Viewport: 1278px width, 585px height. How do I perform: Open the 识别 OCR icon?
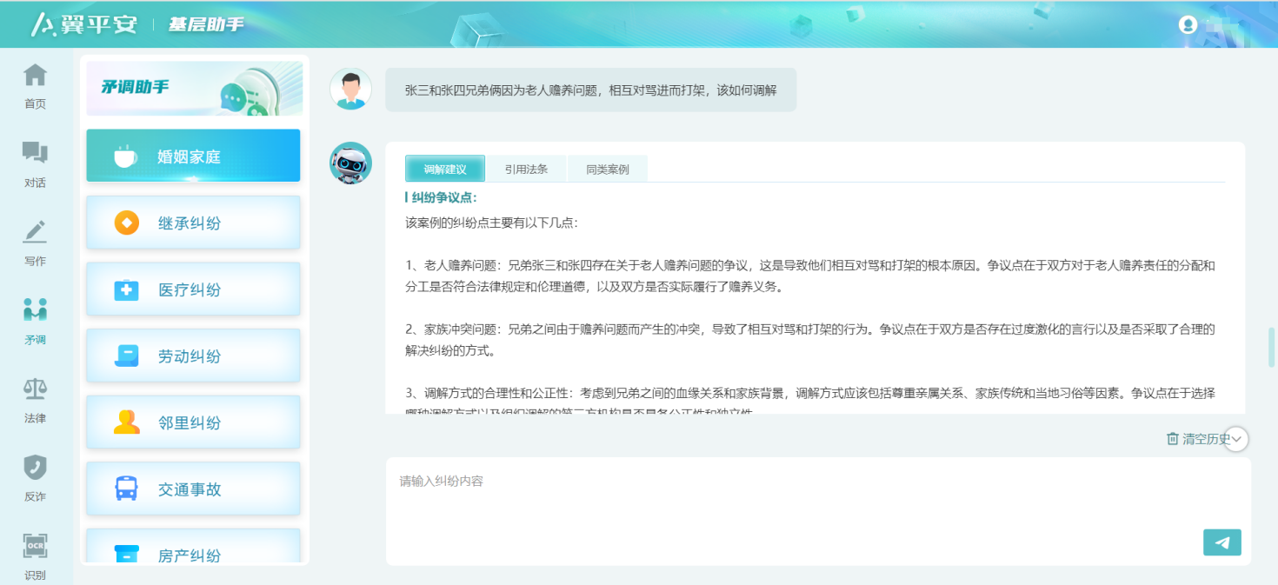(35, 545)
